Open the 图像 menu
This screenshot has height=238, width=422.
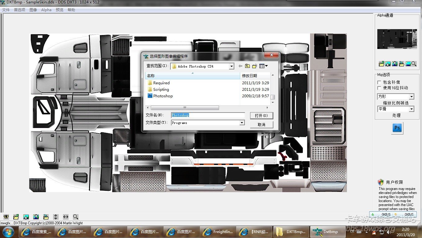[x=33, y=10]
